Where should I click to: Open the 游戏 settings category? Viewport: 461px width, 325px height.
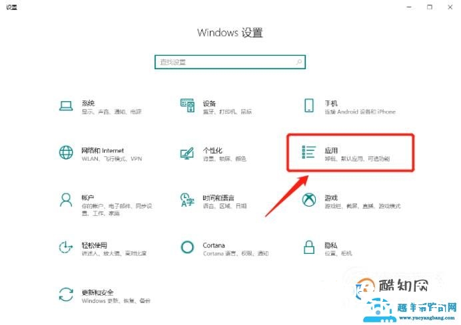point(331,197)
